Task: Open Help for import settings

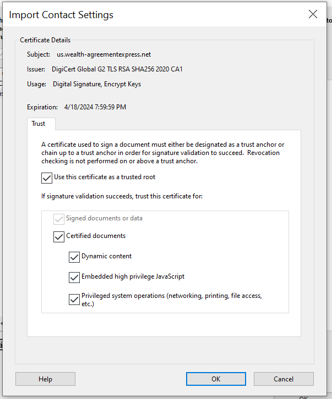Action: coord(45,379)
